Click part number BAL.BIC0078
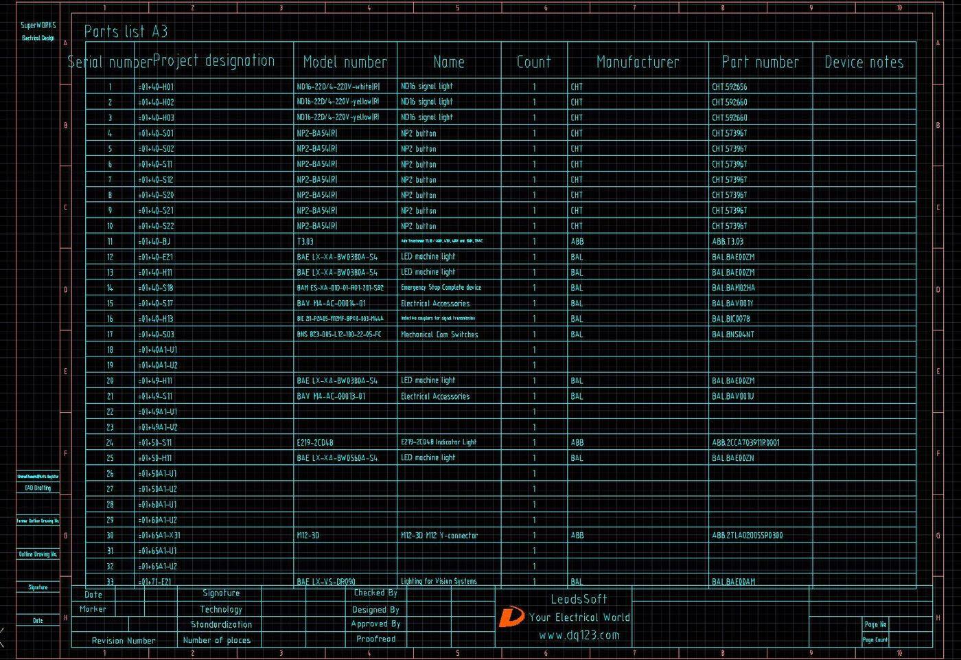Image resolution: width=961 pixels, height=660 pixels. coord(731,319)
